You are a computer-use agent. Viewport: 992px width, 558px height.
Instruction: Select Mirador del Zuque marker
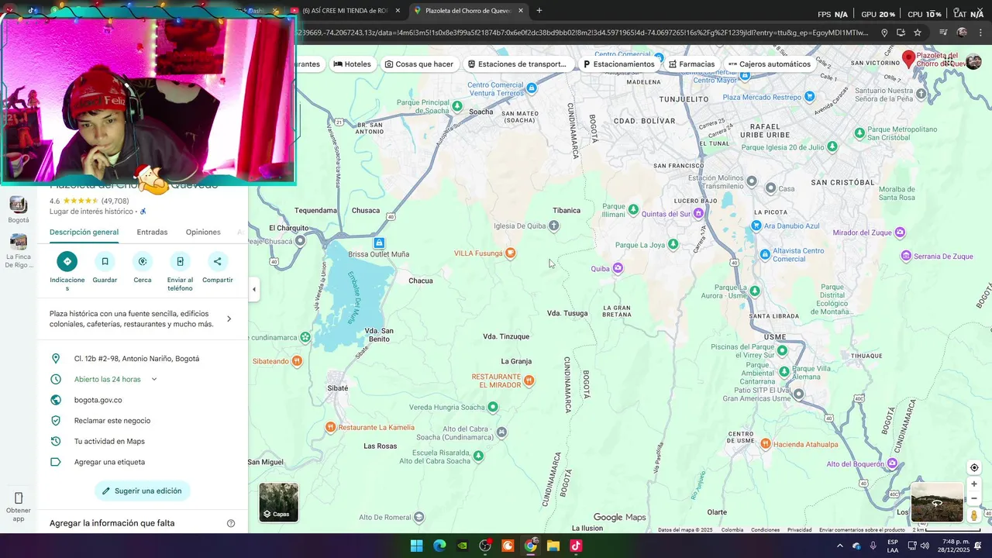coord(900,232)
